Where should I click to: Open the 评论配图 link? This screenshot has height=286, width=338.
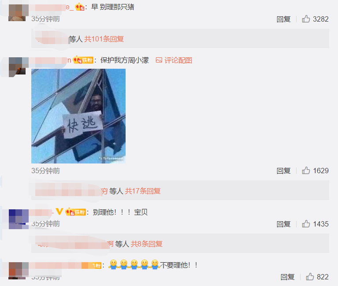(x=178, y=60)
